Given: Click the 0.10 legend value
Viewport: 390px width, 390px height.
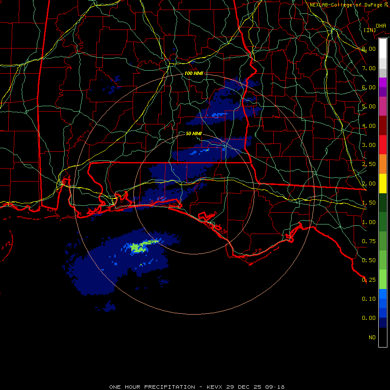Looking at the screenshot, I should click(369, 299).
